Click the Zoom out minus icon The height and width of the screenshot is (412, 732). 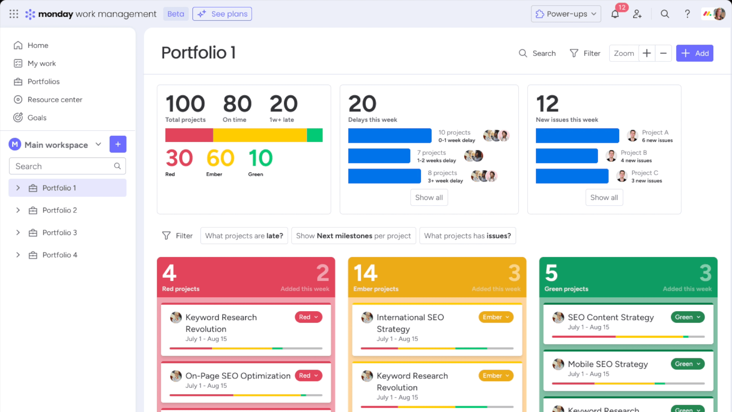(663, 53)
